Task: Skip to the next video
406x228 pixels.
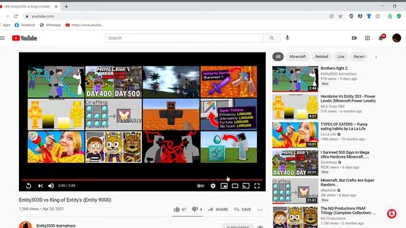Action: pyautogui.click(x=41, y=186)
